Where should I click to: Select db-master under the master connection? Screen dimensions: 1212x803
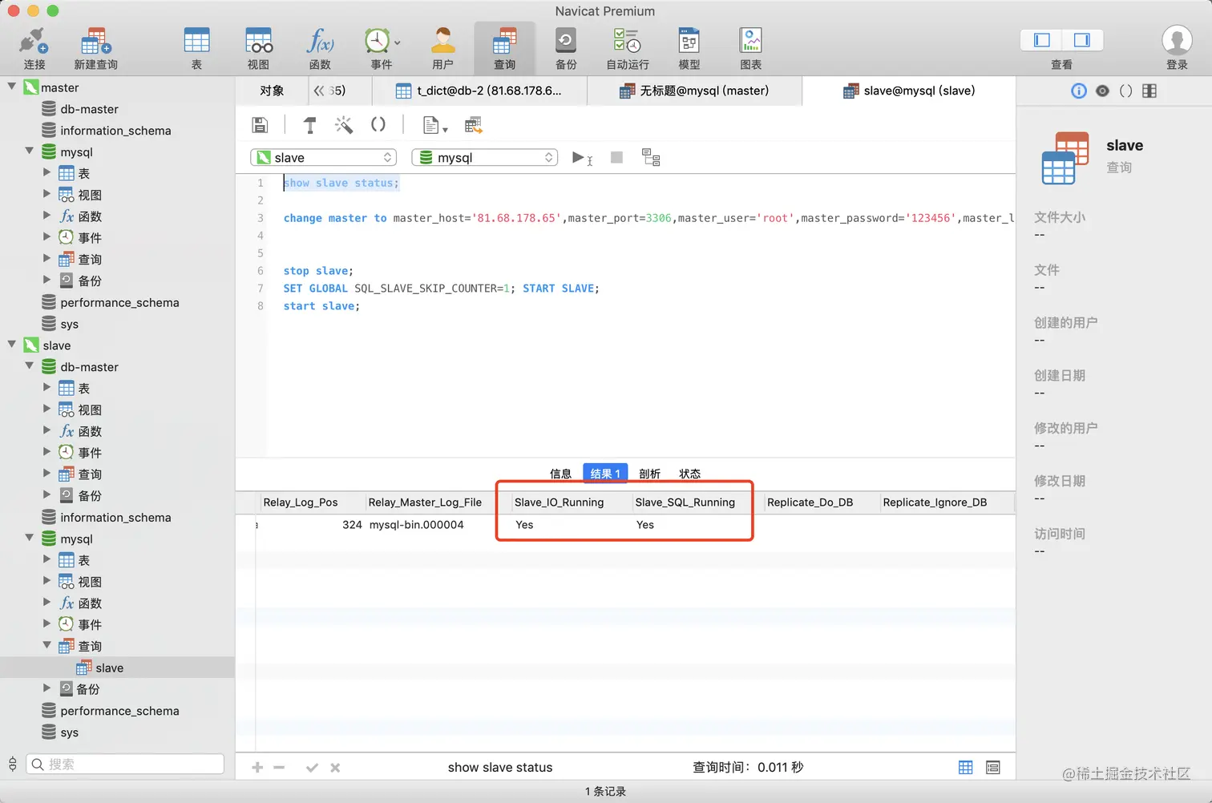pyautogui.click(x=89, y=109)
